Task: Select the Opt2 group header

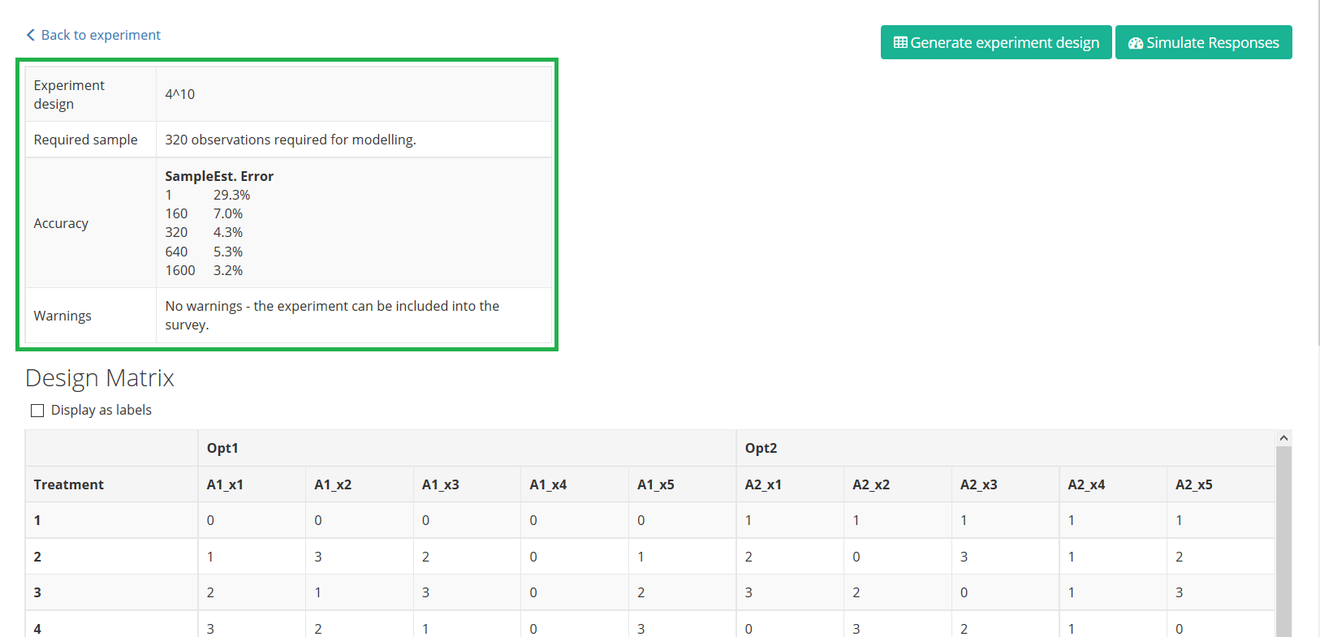Action: (x=761, y=448)
